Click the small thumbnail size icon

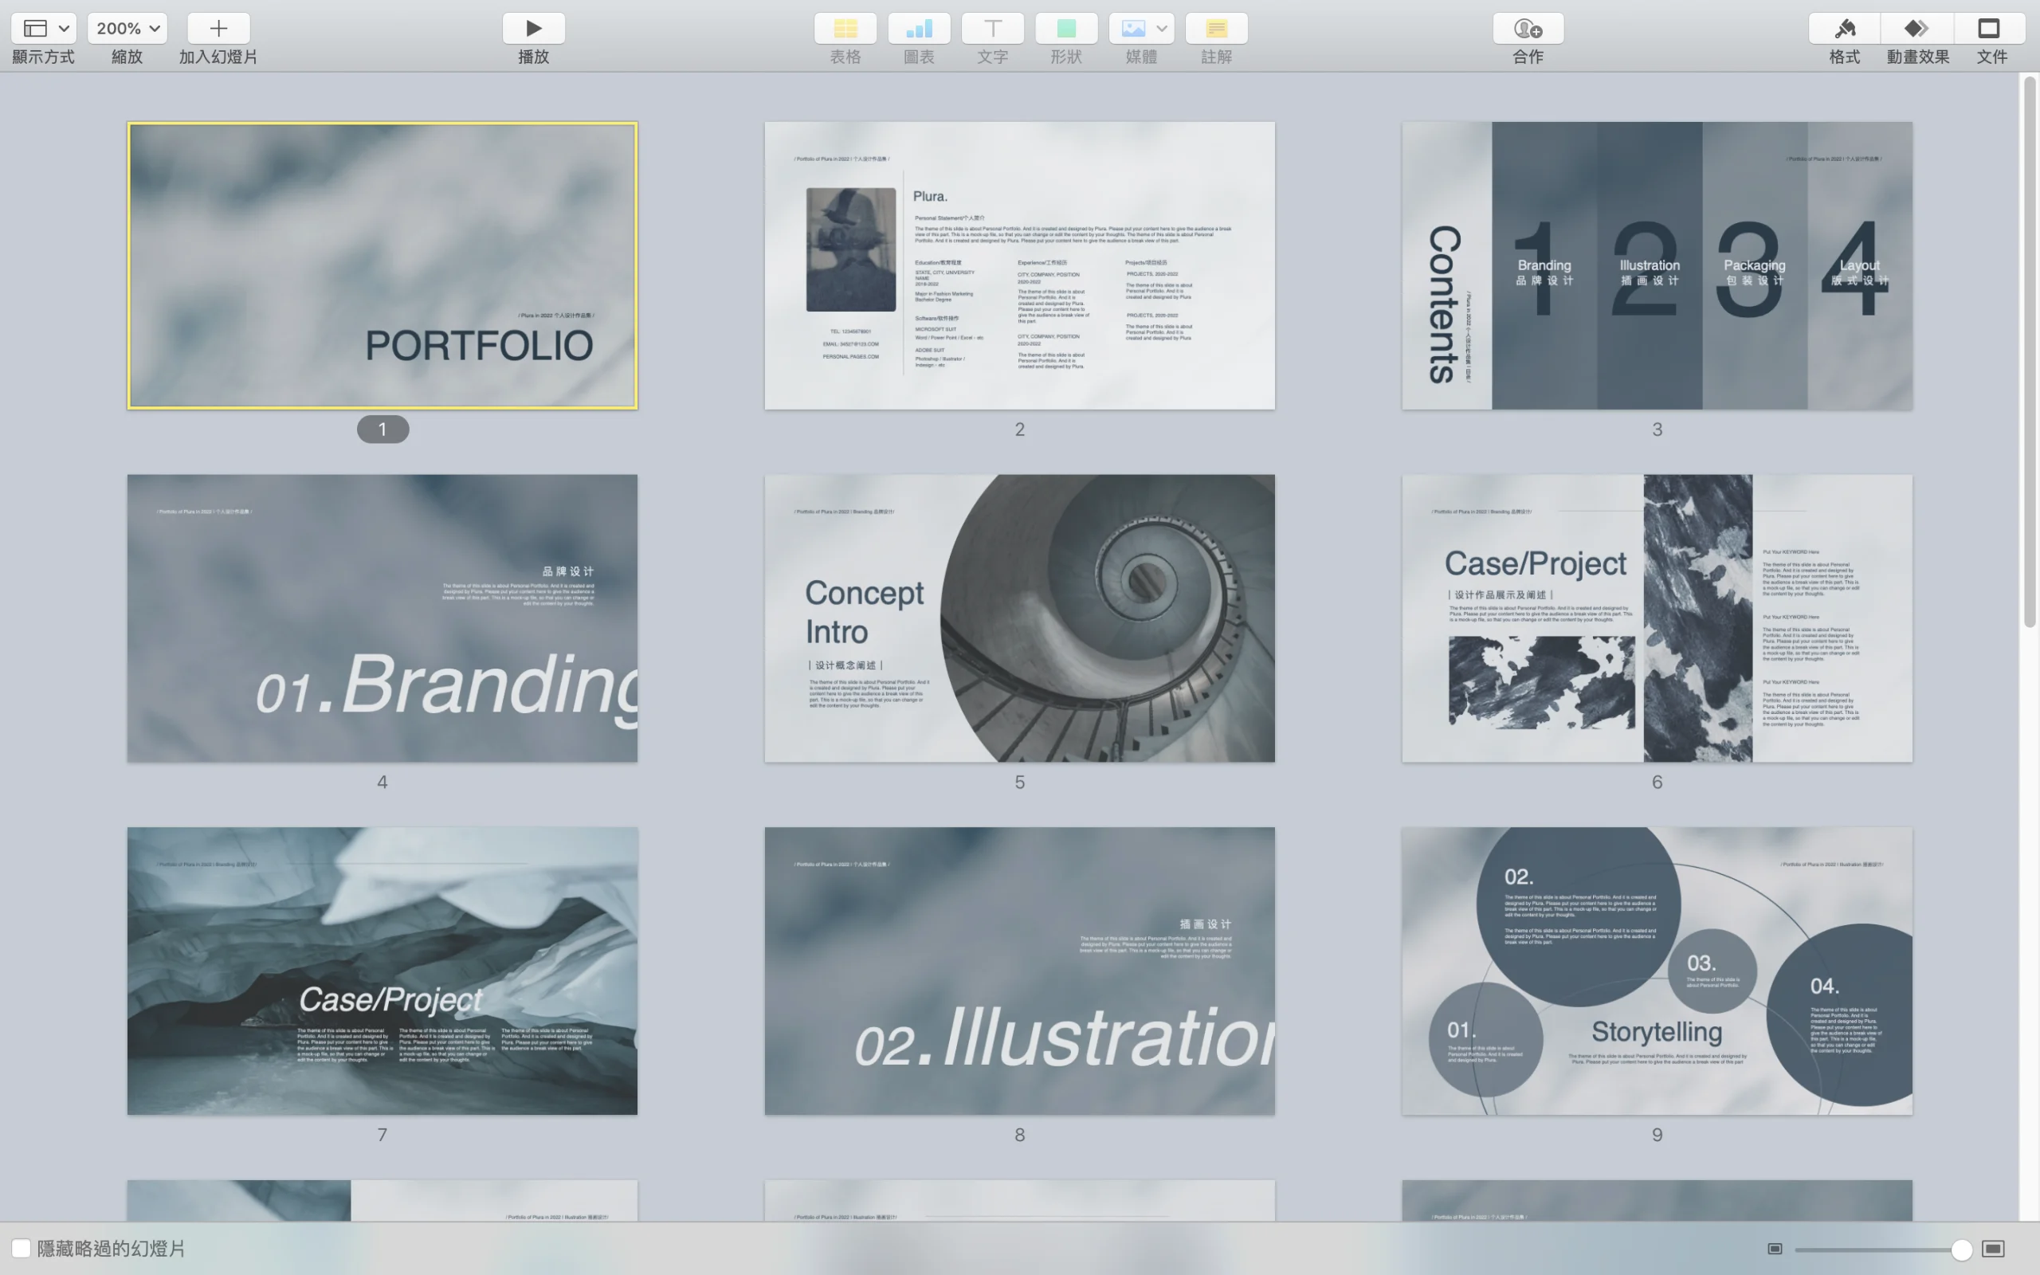pyautogui.click(x=1775, y=1249)
